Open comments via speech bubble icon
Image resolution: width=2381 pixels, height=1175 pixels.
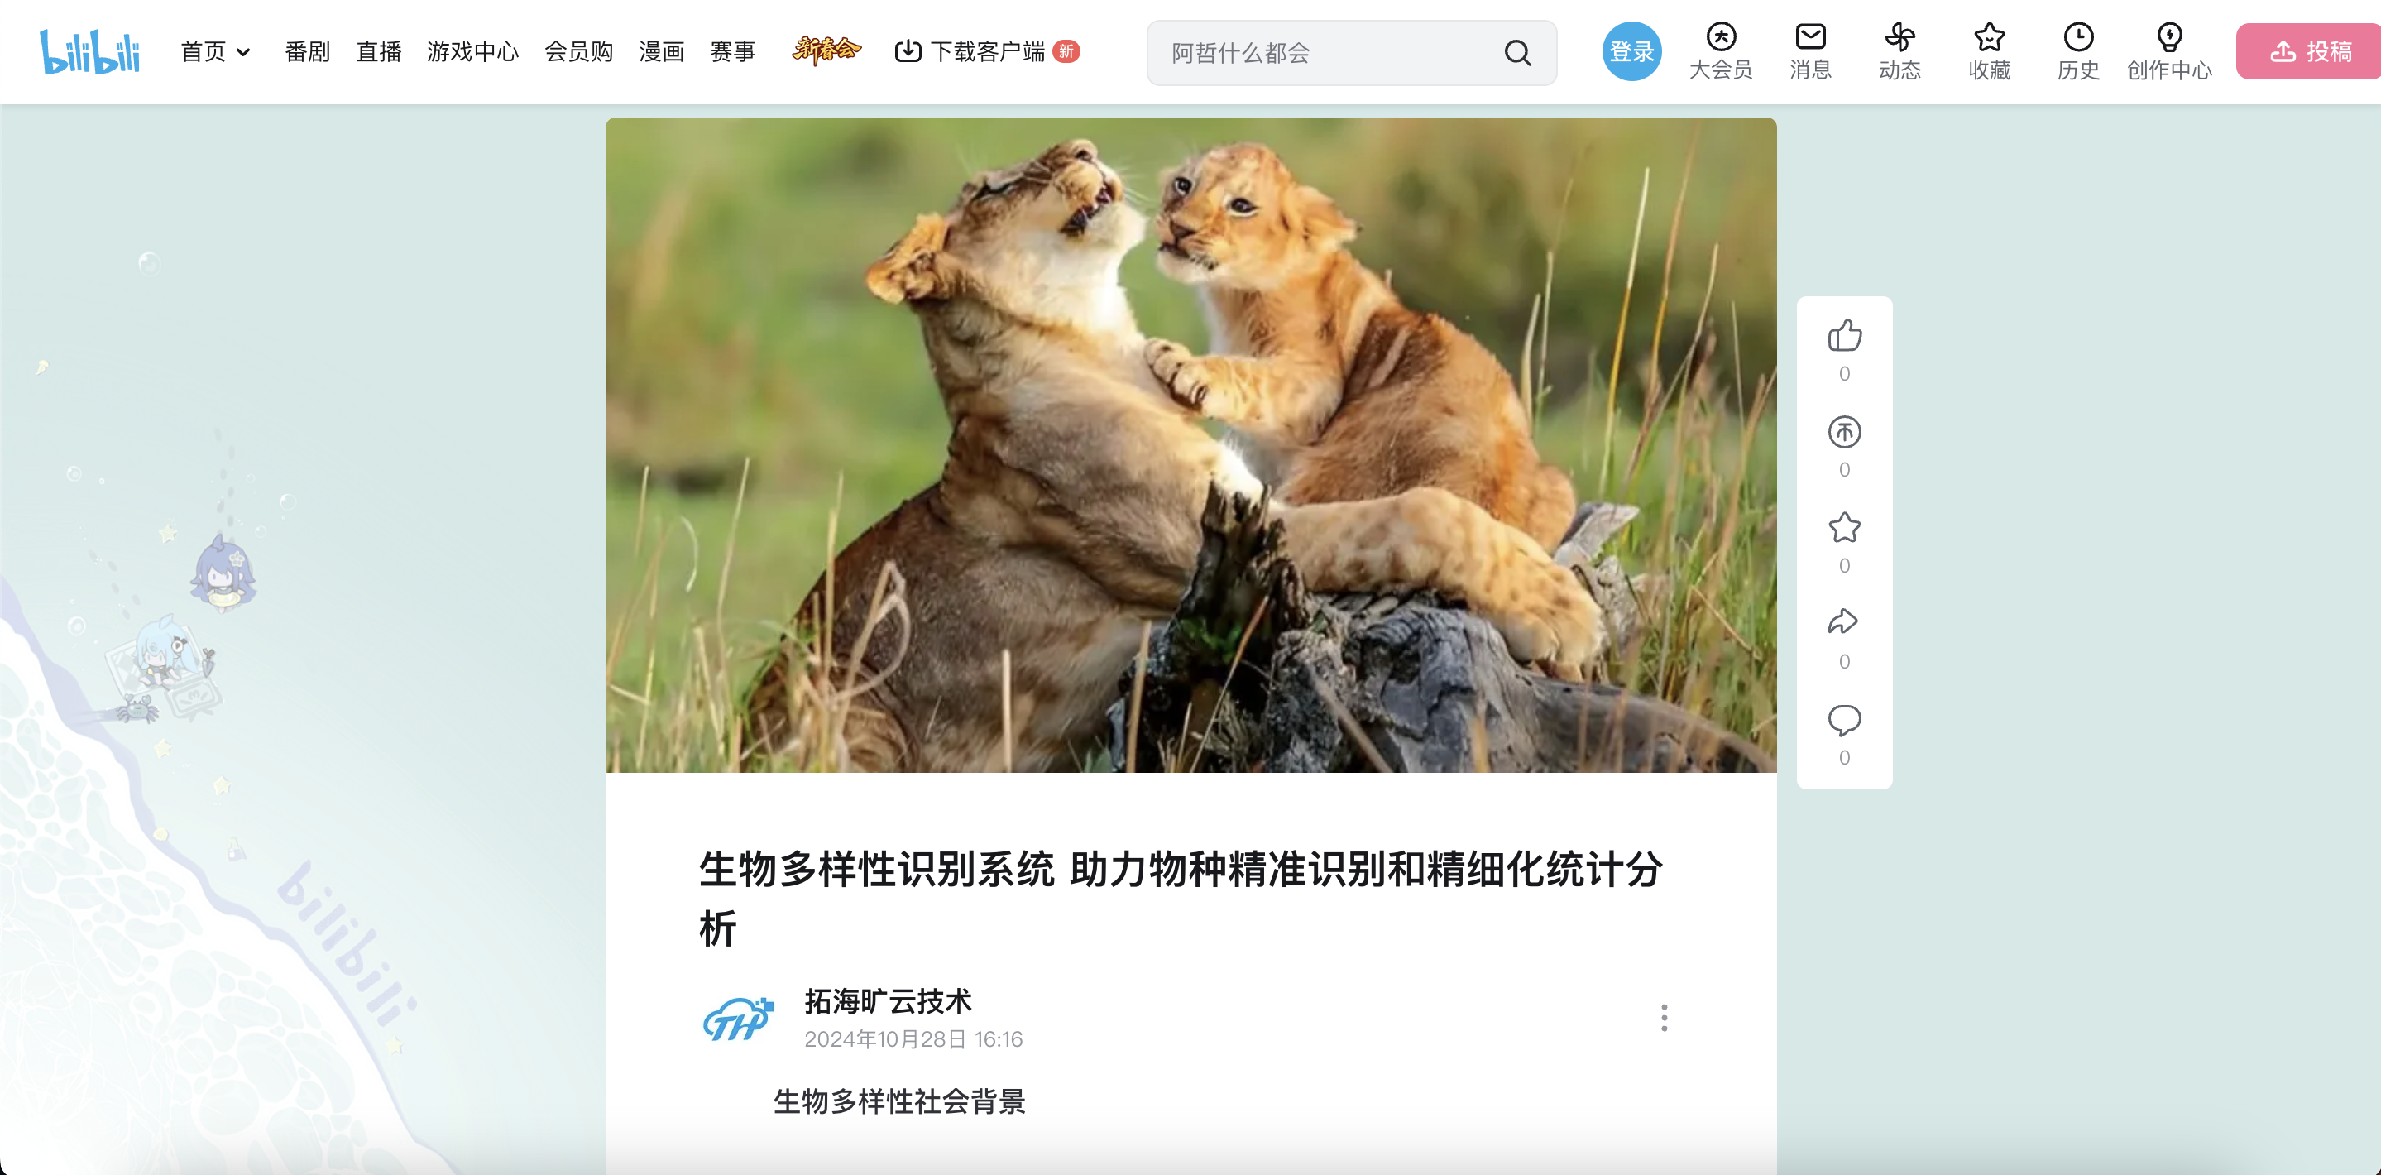[1844, 720]
